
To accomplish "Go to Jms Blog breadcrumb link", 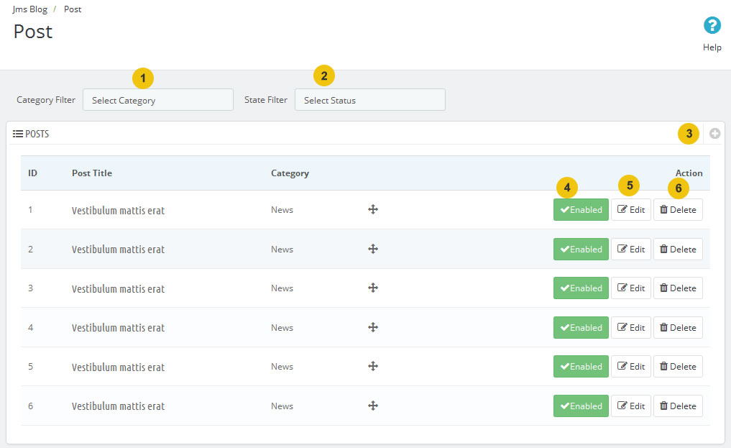I will click(x=30, y=9).
